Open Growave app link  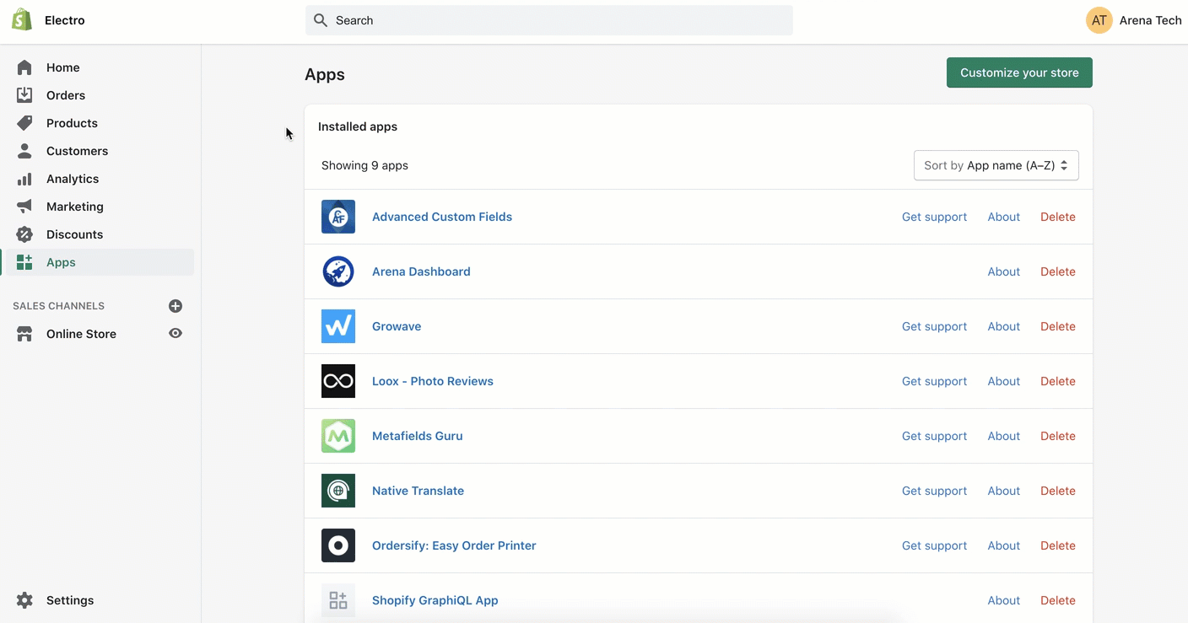coord(397,326)
